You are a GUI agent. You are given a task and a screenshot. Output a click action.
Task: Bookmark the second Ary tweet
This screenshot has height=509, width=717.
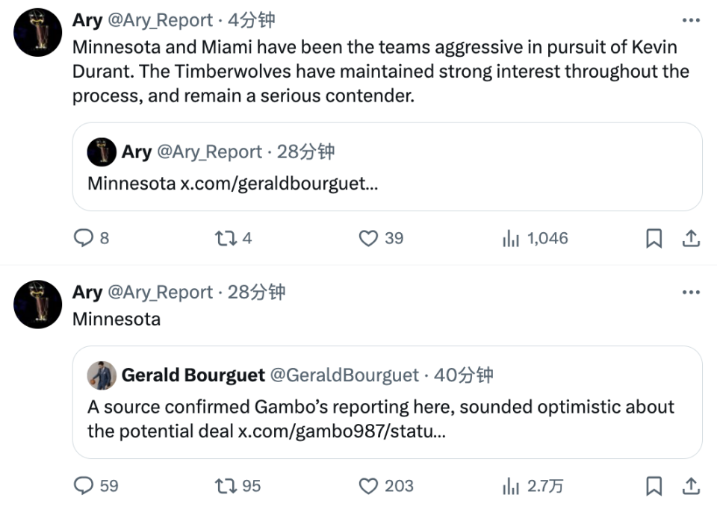(x=654, y=486)
